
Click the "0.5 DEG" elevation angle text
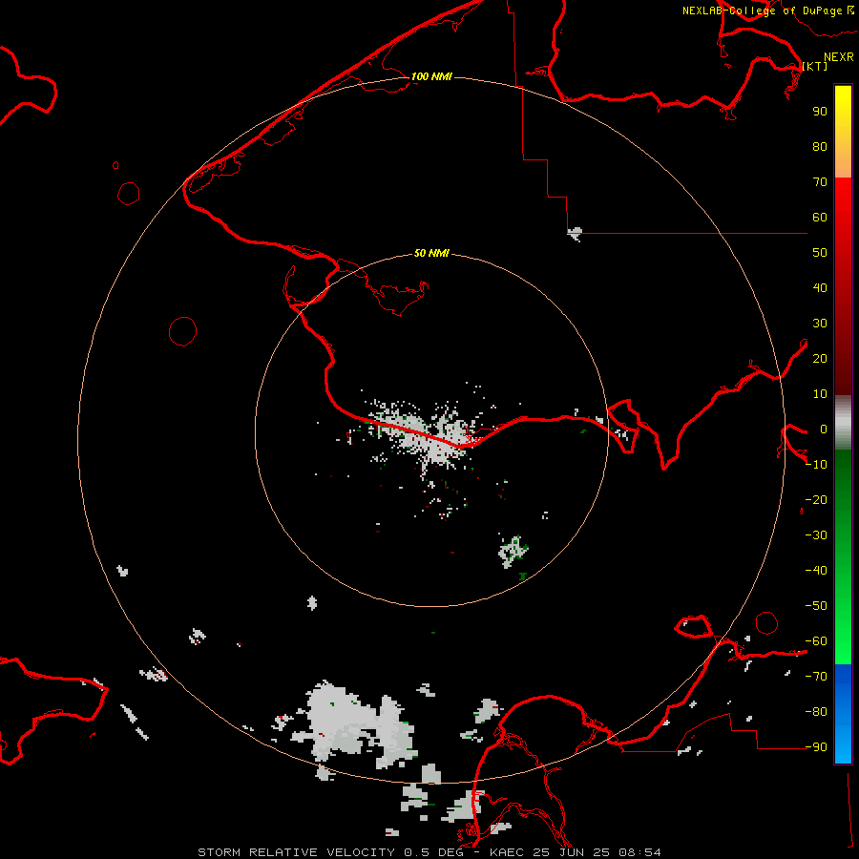433,852
